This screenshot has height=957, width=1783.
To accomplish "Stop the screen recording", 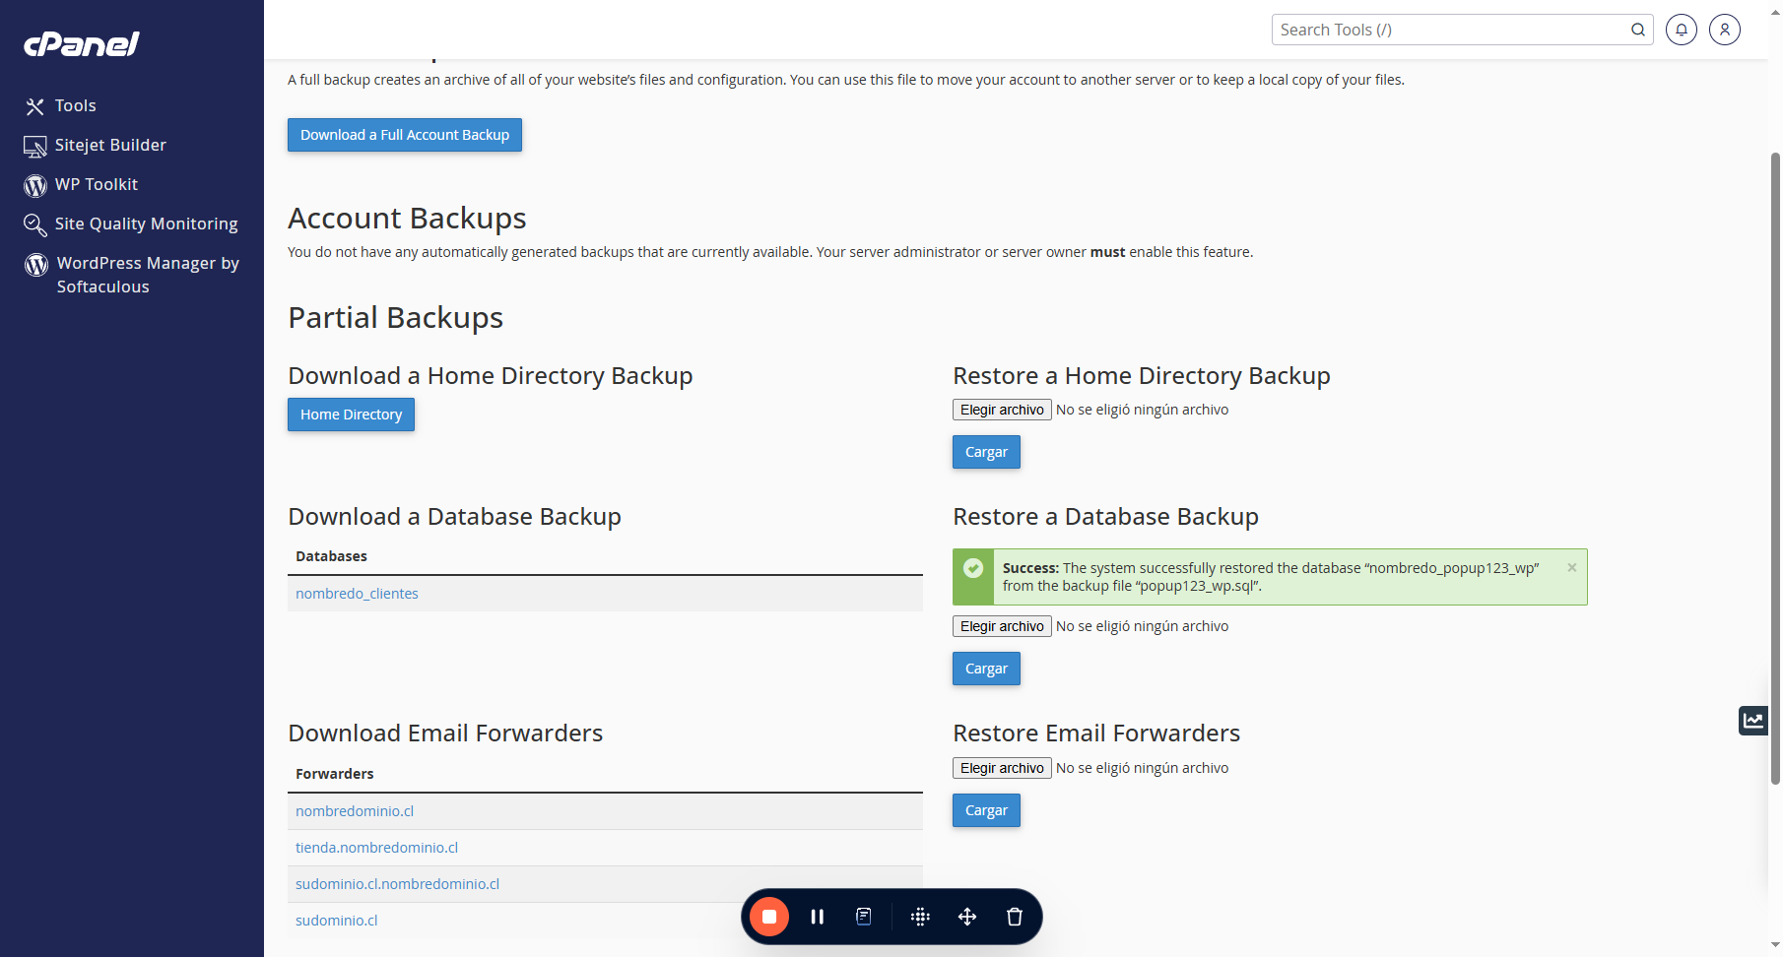I will coord(769,917).
